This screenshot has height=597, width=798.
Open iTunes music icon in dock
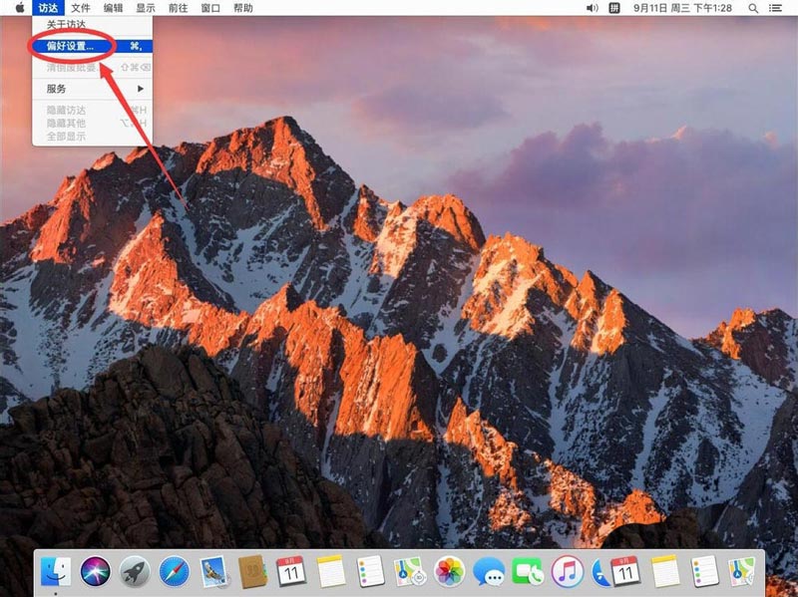click(567, 571)
